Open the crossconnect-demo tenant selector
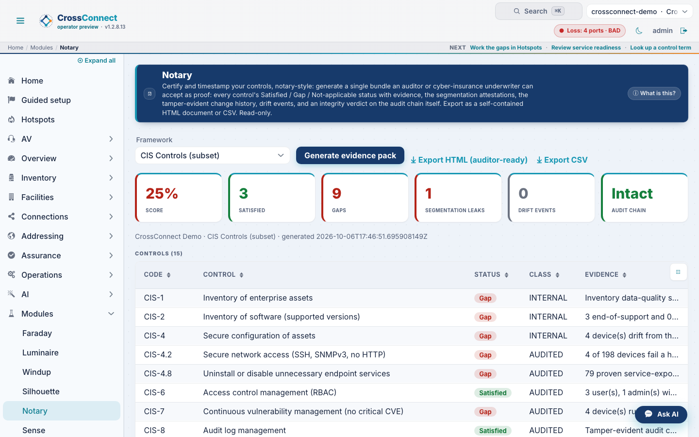This screenshot has width=699, height=437. coord(640,12)
